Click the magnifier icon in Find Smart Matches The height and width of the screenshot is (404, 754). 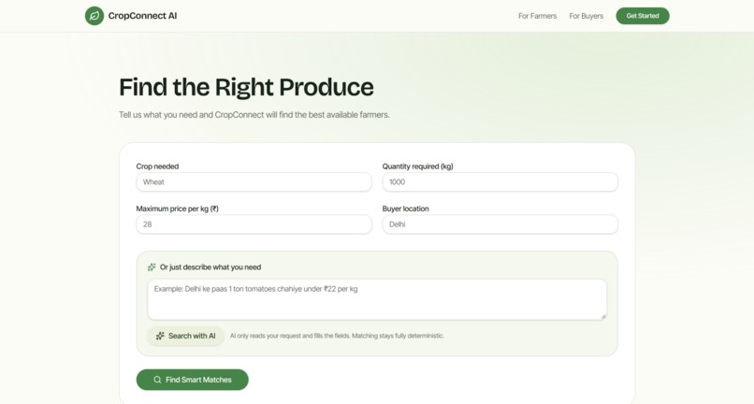[157, 380]
